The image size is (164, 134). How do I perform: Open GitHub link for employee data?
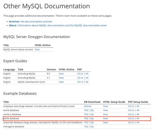[88, 106]
